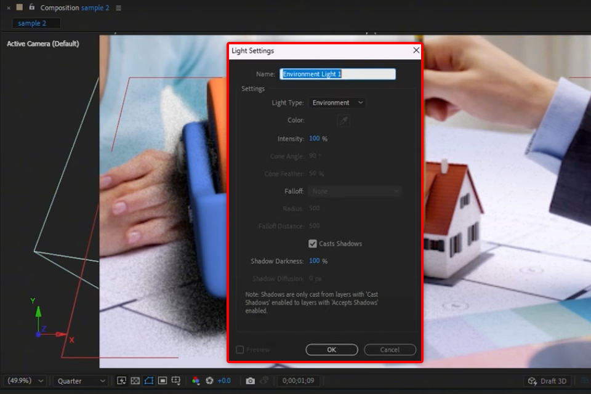Open the Show Channel RGB color icon

point(196,381)
